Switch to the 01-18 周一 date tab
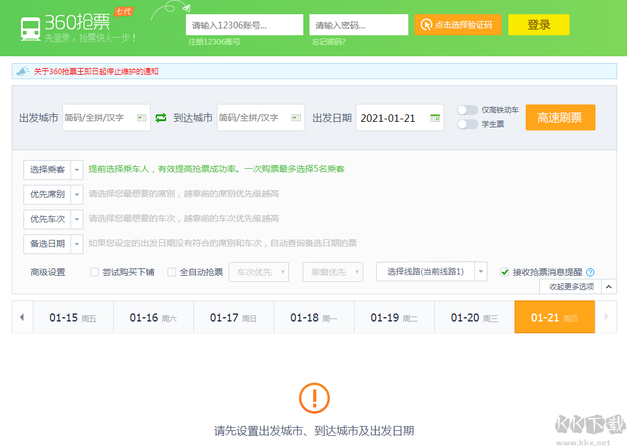This screenshot has height=447, width=627. pos(314,317)
